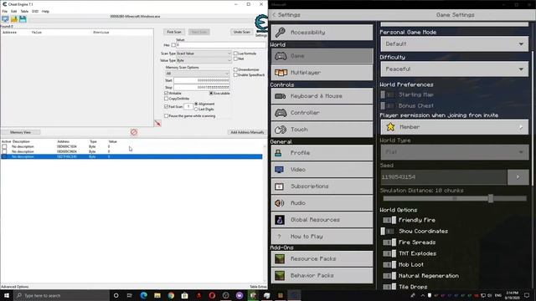Click the Game controller icon in World section
The image size is (536, 301).
click(281, 56)
